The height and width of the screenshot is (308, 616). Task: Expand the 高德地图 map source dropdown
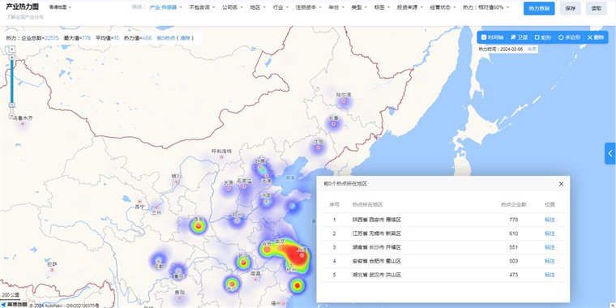click(x=60, y=7)
